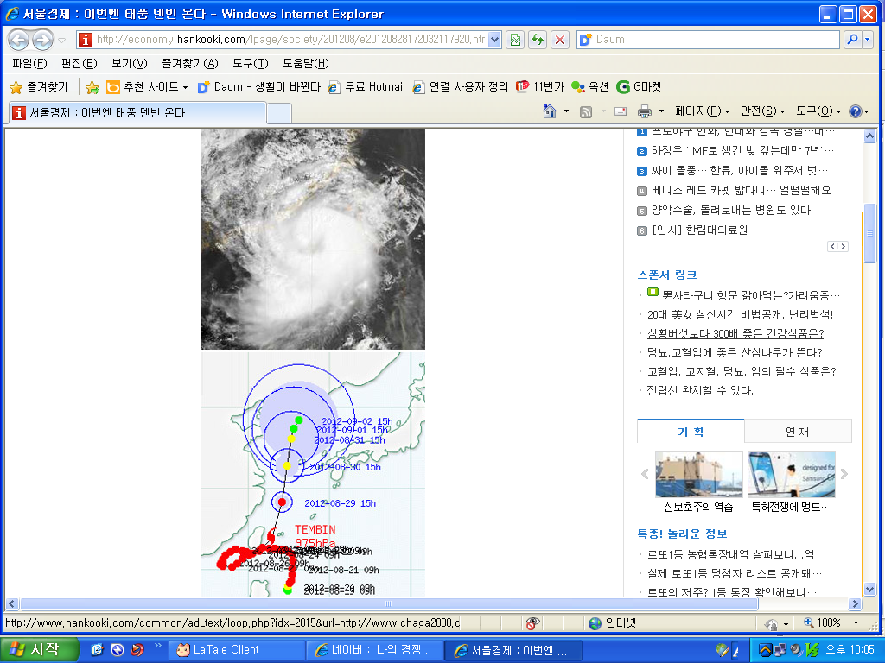Expand the 안전(S) dropdown menu
The image size is (885, 663).
coord(763,111)
